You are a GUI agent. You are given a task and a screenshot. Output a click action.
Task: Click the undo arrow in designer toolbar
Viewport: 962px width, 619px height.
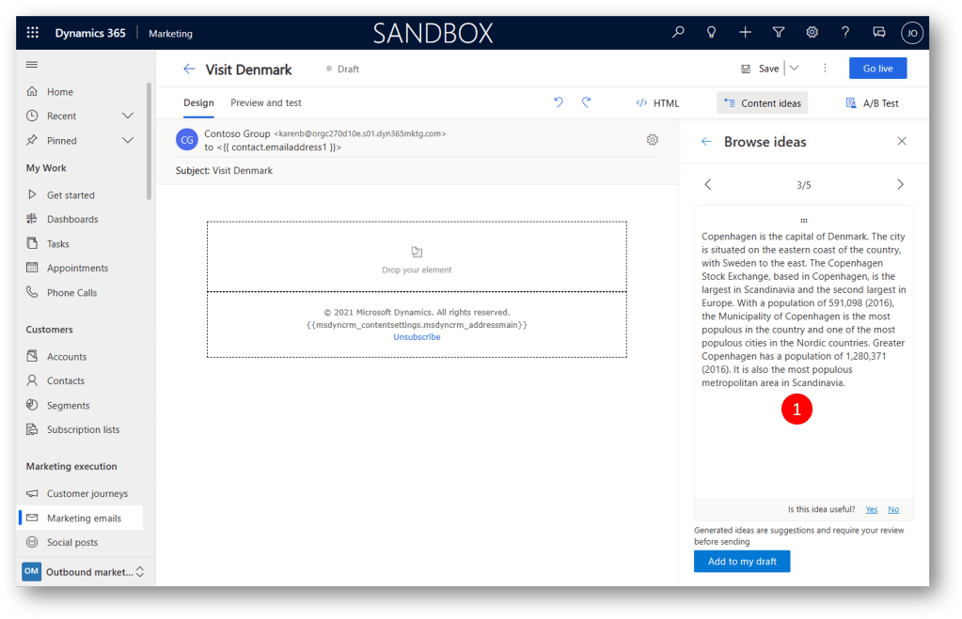pos(559,102)
